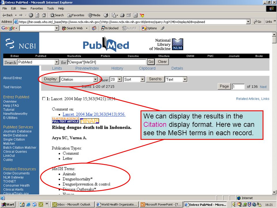Viewport: 277px width, 208px height.
Task: Click the Page button
Action: point(224,86)
